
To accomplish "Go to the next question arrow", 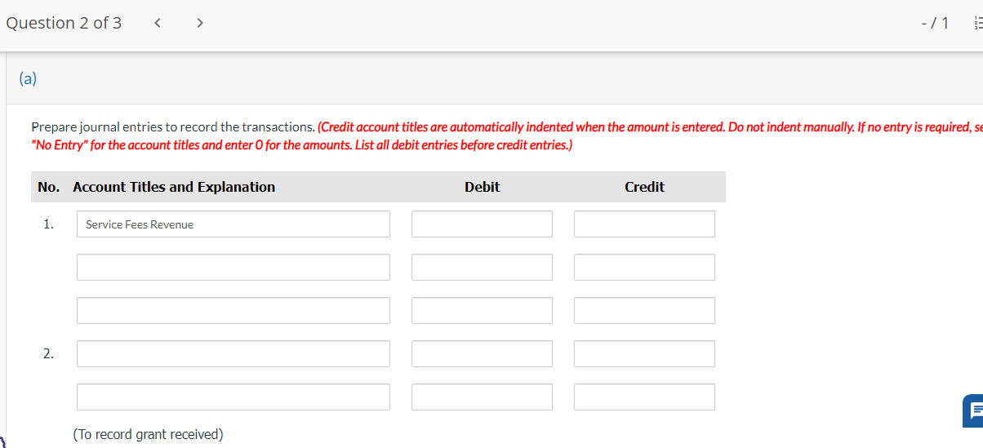I will pyautogui.click(x=199, y=23).
